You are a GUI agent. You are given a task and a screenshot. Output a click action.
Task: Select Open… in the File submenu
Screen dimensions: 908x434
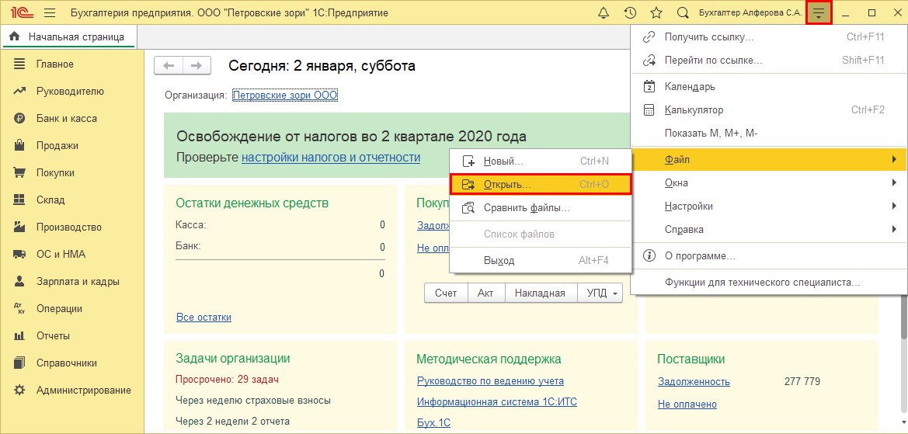click(x=507, y=185)
